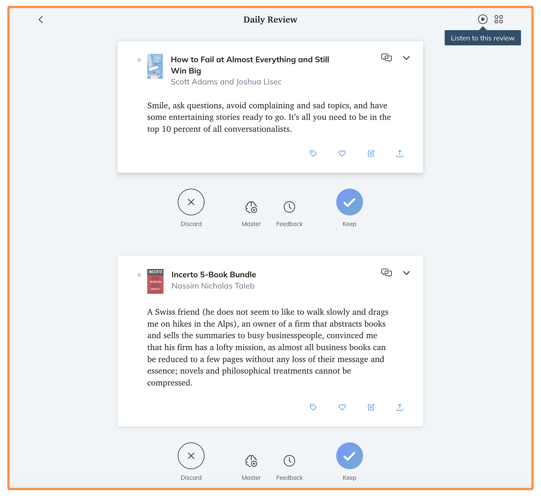Viewport: 541px width, 496px height.
Task: Open How to Fail book cover thumbnail
Action: (x=155, y=67)
